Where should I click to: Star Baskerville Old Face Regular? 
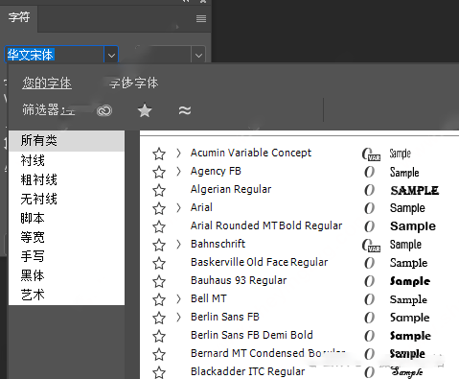coord(159,263)
